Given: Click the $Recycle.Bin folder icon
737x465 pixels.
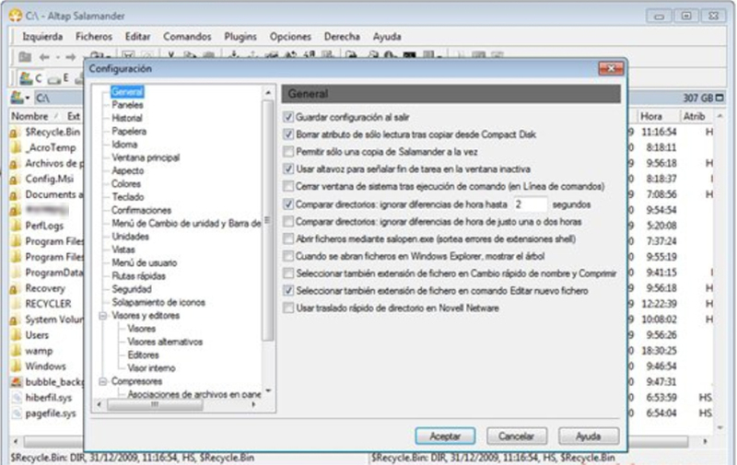Looking at the screenshot, I should coord(15,133).
